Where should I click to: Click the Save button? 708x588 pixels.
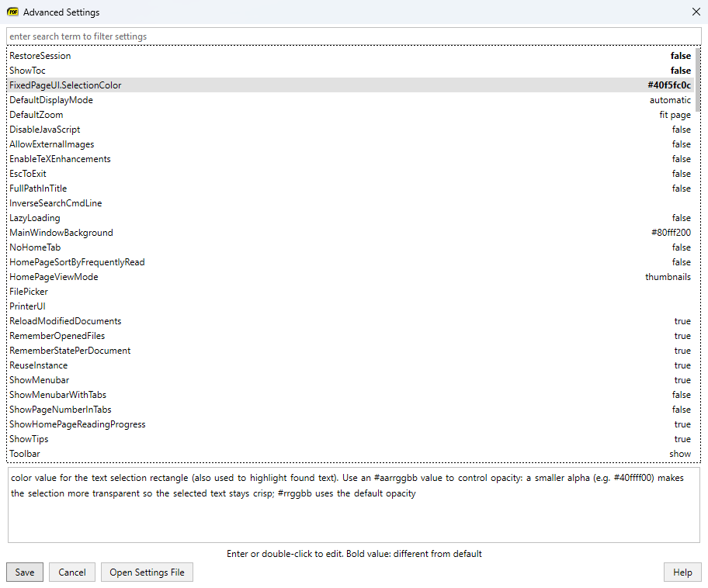click(25, 572)
